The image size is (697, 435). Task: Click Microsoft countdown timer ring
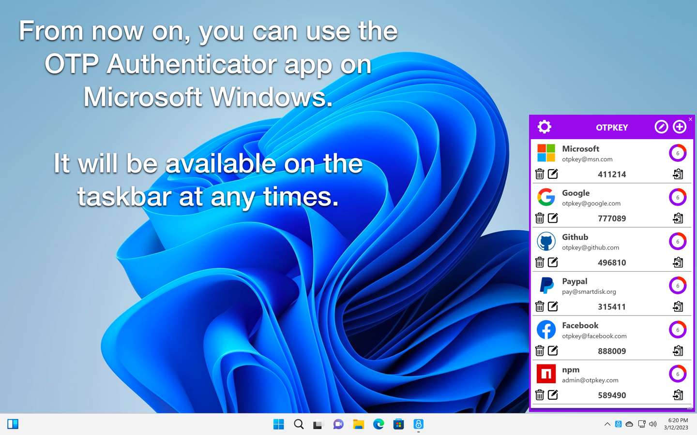(x=678, y=153)
